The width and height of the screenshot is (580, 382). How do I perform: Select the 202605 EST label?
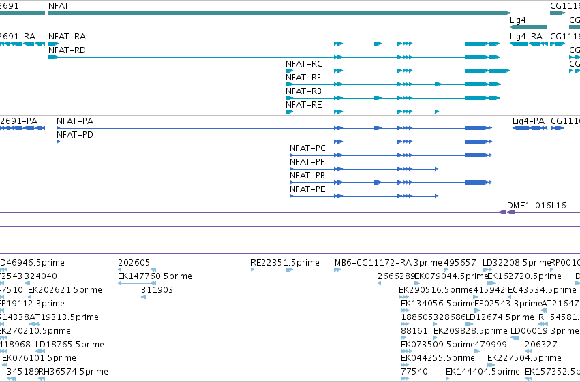(134, 263)
